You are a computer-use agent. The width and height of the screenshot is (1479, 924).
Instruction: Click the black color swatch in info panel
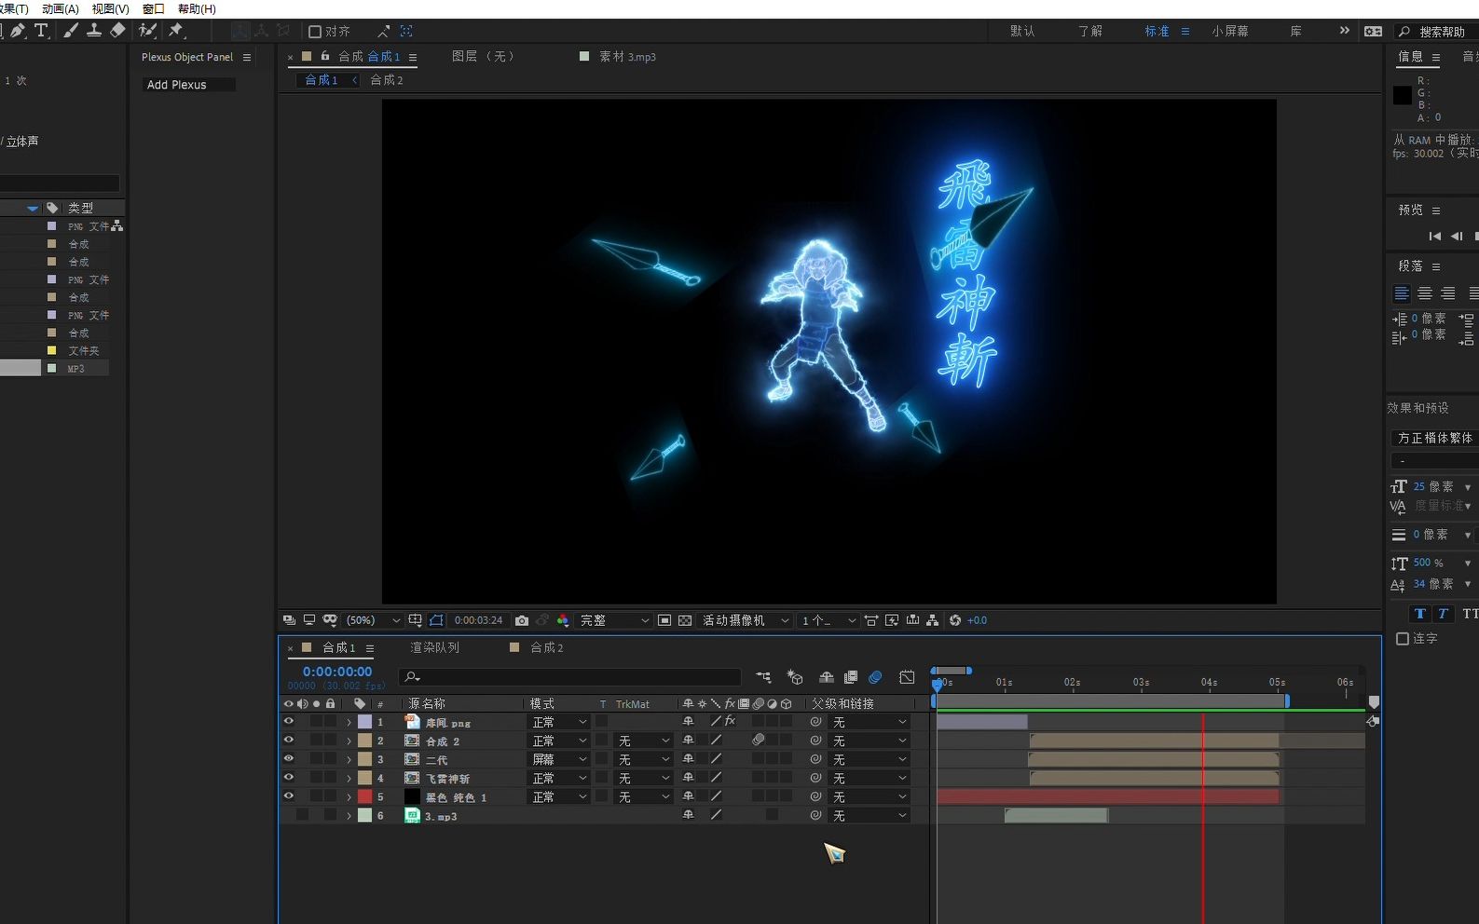click(1402, 95)
